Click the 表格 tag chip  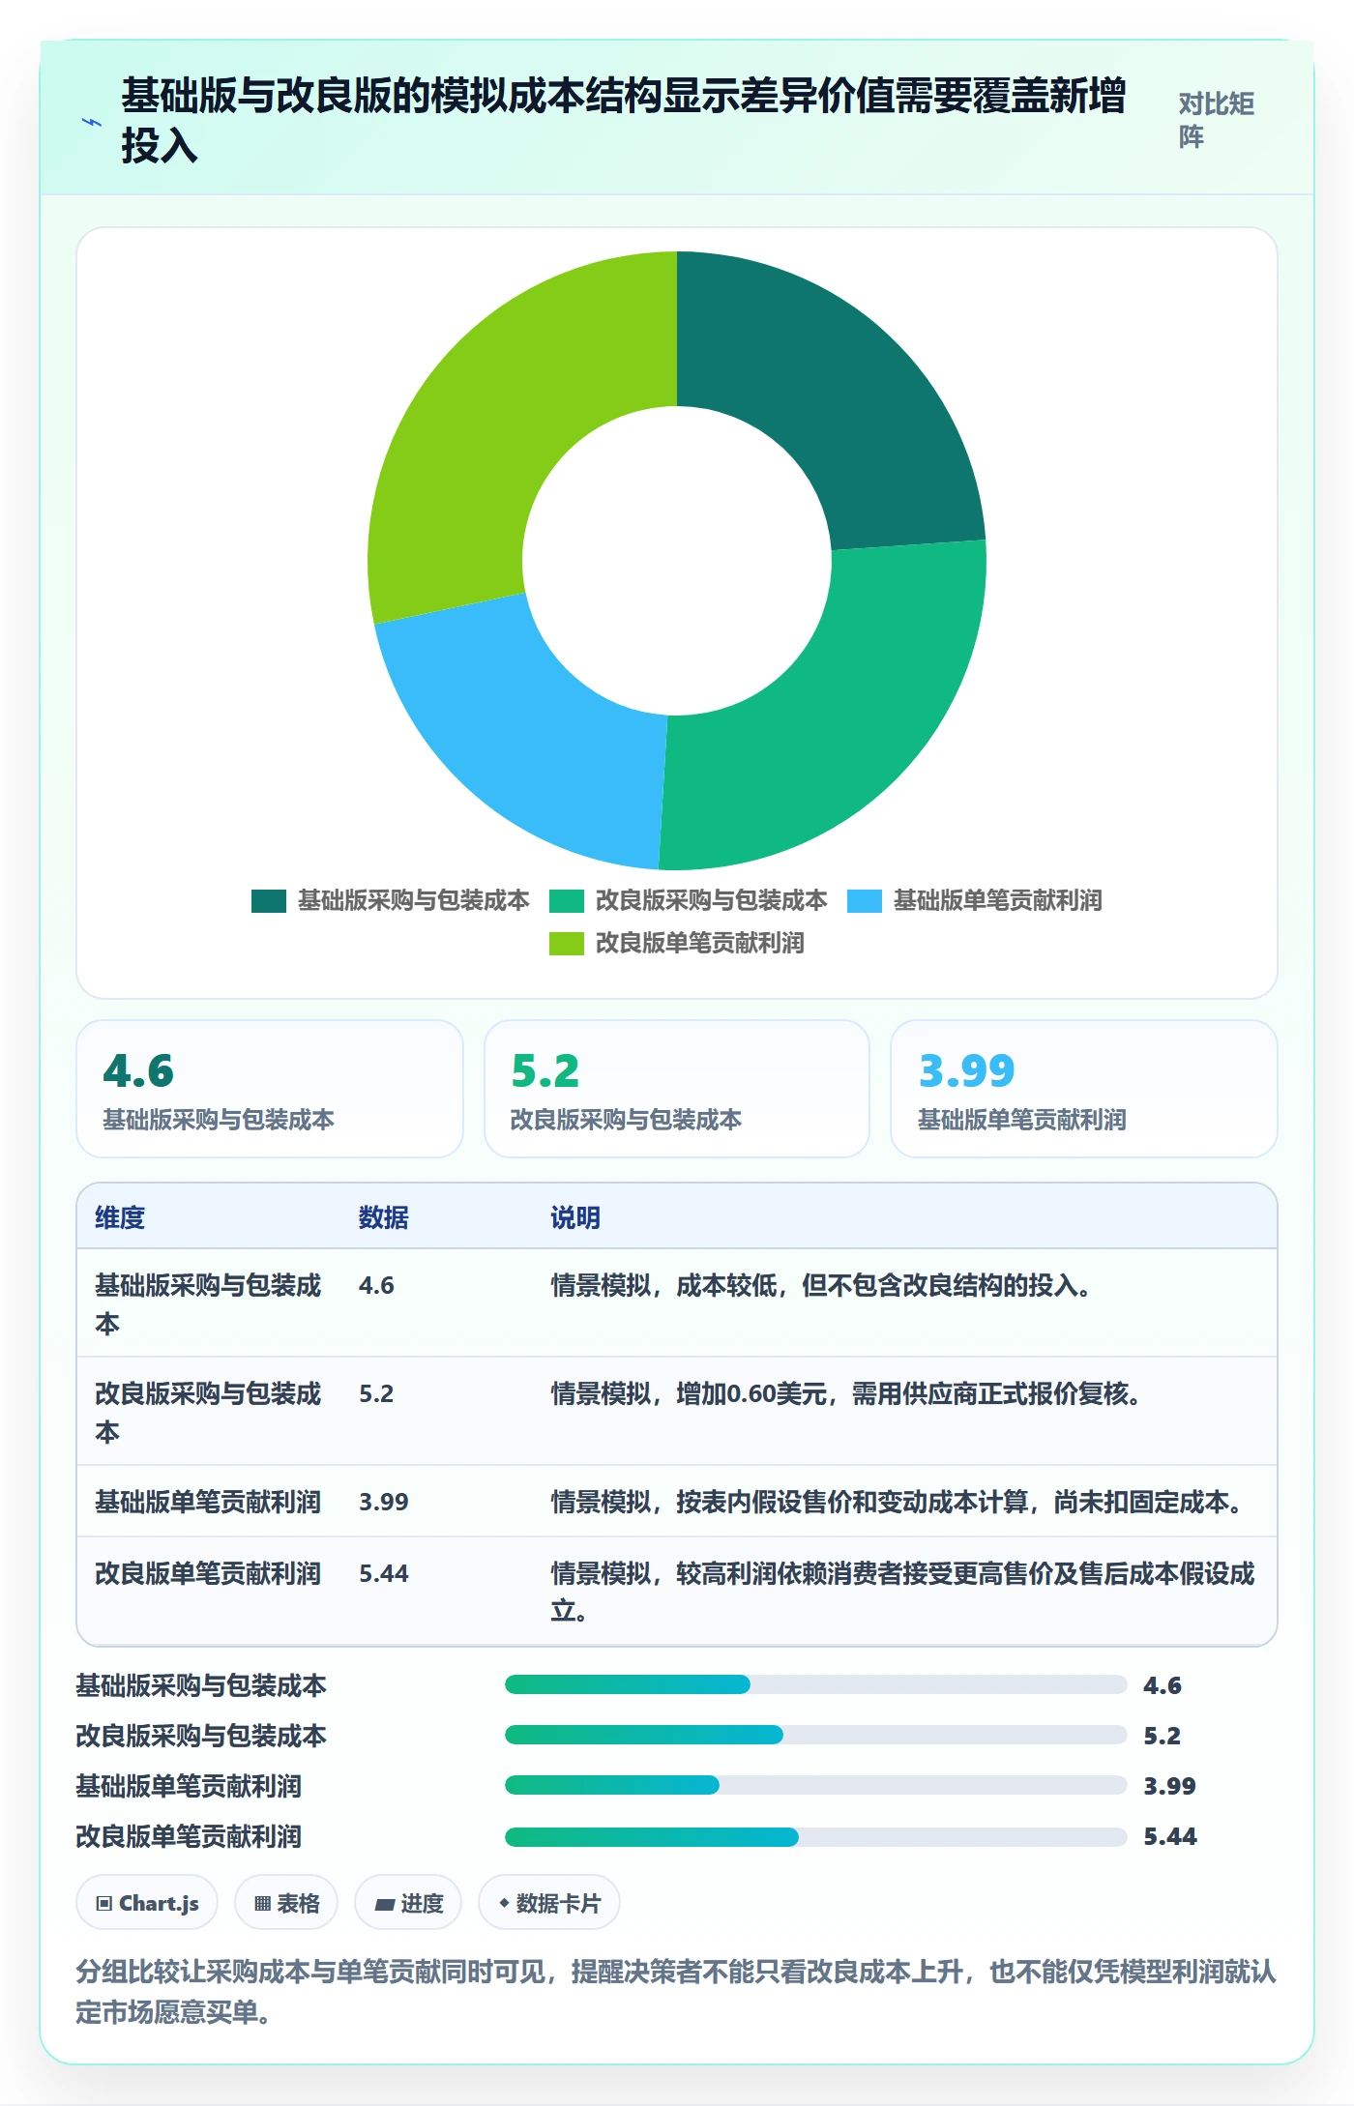click(x=286, y=1903)
